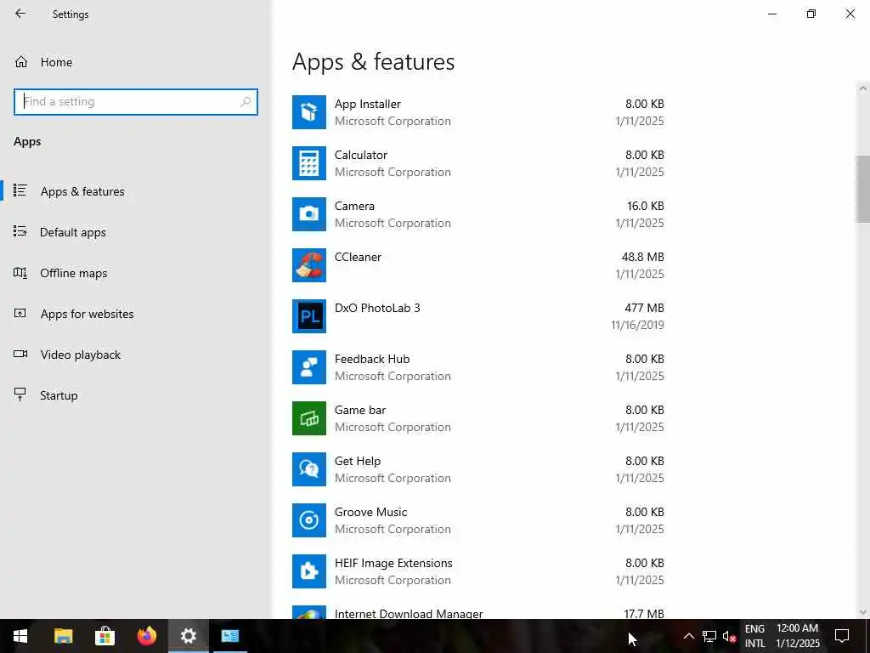Select the App Installer list entry
The height and width of the screenshot is (653, 870).
point(478,112)
